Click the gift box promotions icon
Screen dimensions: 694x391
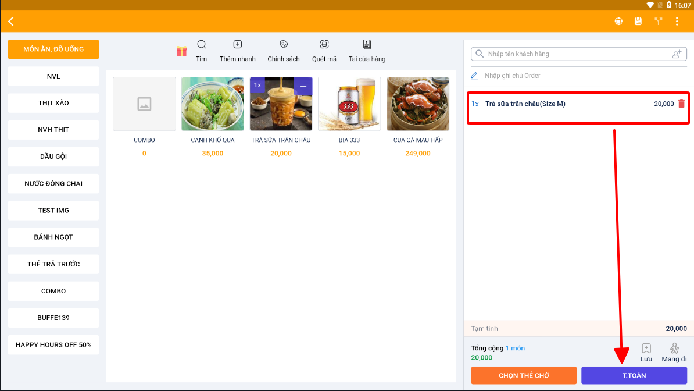click(x=182, y=51)
